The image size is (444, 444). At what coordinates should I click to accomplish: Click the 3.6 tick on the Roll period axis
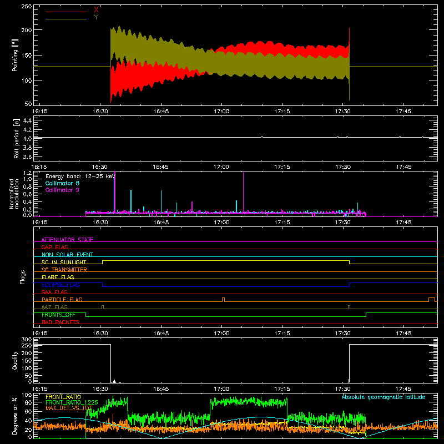pos(27,157)
